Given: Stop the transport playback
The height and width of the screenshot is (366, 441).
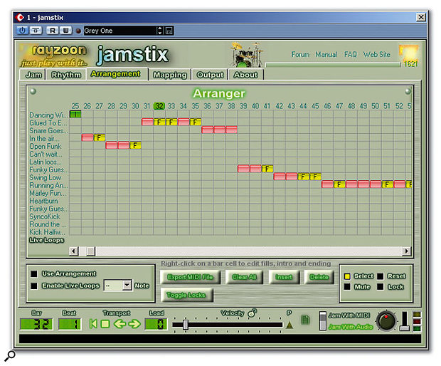Looking at the screenshot, I should (105, 324).
